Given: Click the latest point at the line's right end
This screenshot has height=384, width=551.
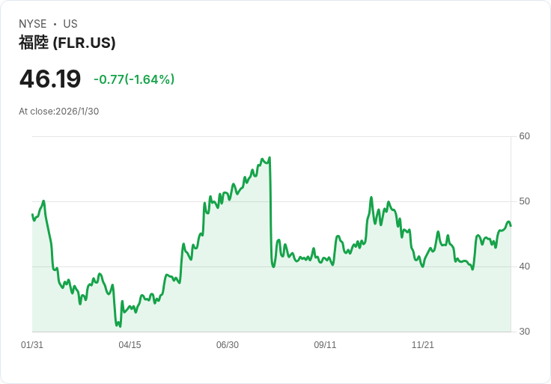Looking at the screenshot, I should pos(511,226).
